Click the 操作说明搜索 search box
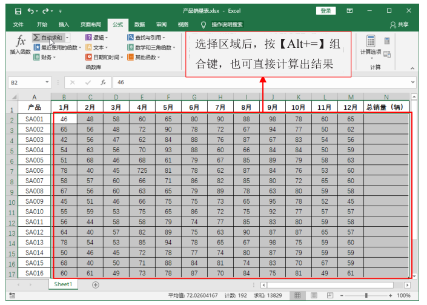Image resolution: width=427 pixels, height=305 pixels. pos(227,24)
